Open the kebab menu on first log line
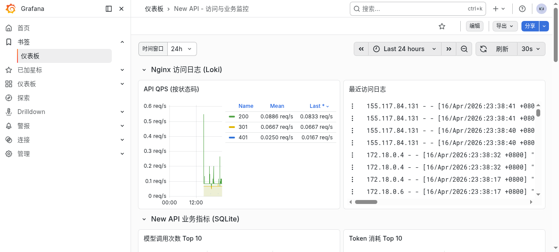This screenshot has height=252, width=559. point(352,106)
